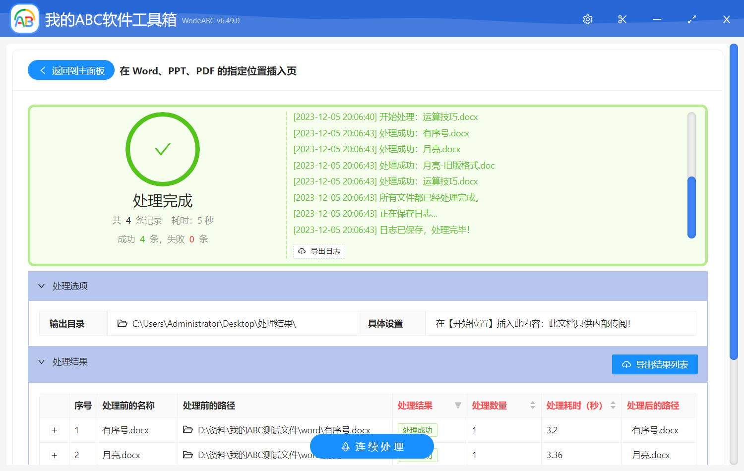The width and height of the screenshot is (744, 471).
Task: Export the log with 导出日志
Action: (x=319, y=251)
